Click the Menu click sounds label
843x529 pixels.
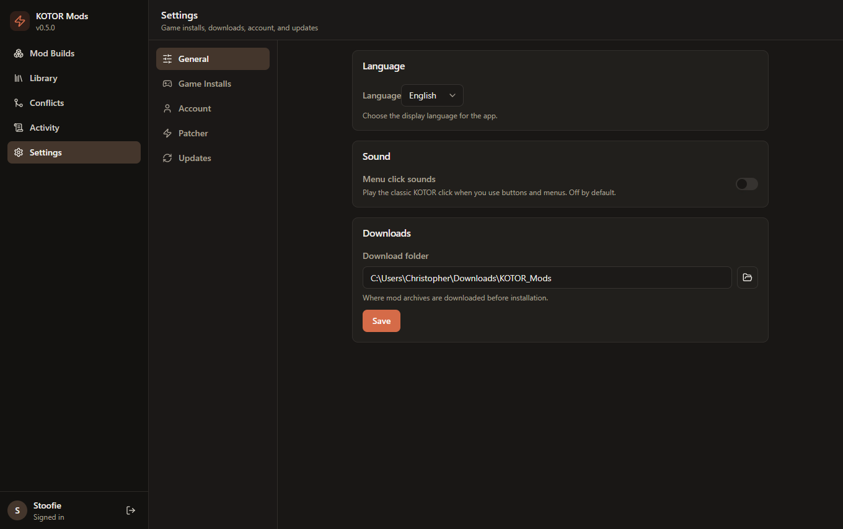pyautogui.click(x=399, y=179)
